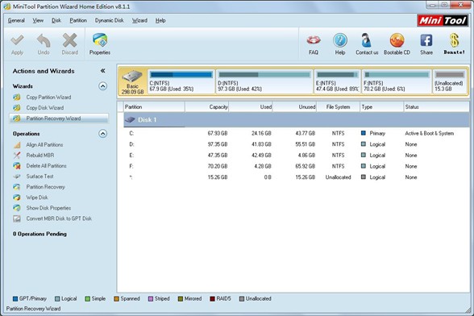This screenshot has width=474, height=316.
Task: Select D:(NTFS) partition in disk map
Action: (x=264, y=81)
